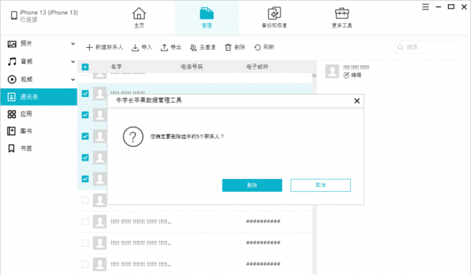
Task: Click the 电话号码 phone column header
Action: 191,67
